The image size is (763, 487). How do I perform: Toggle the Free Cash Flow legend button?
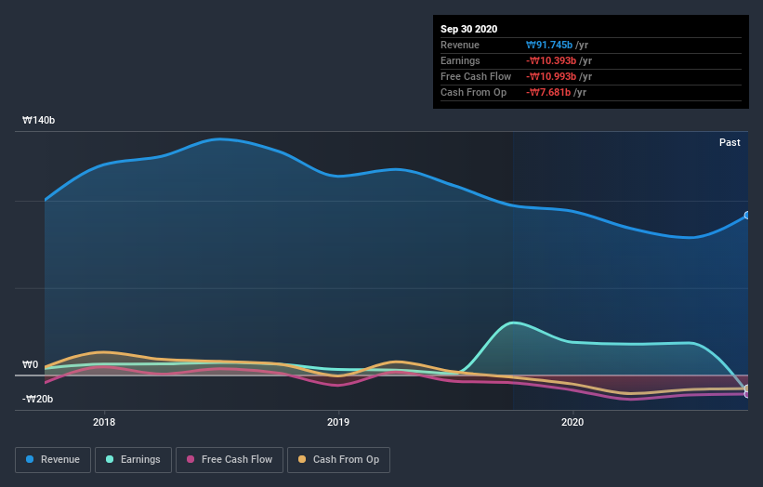(230, 460)
